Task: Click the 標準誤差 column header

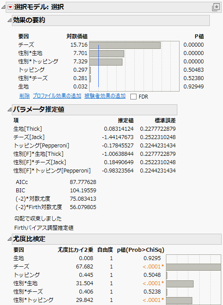Action: (x=165, y=121)
